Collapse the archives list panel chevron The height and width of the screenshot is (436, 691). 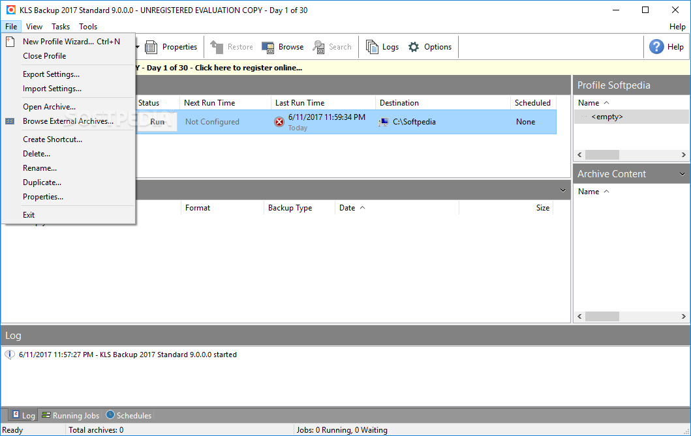[562, 190]
